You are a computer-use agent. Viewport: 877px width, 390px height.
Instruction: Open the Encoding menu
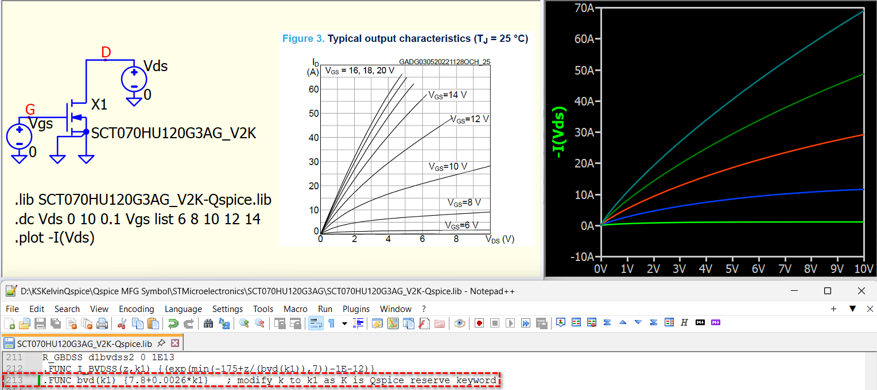point(136,309)
